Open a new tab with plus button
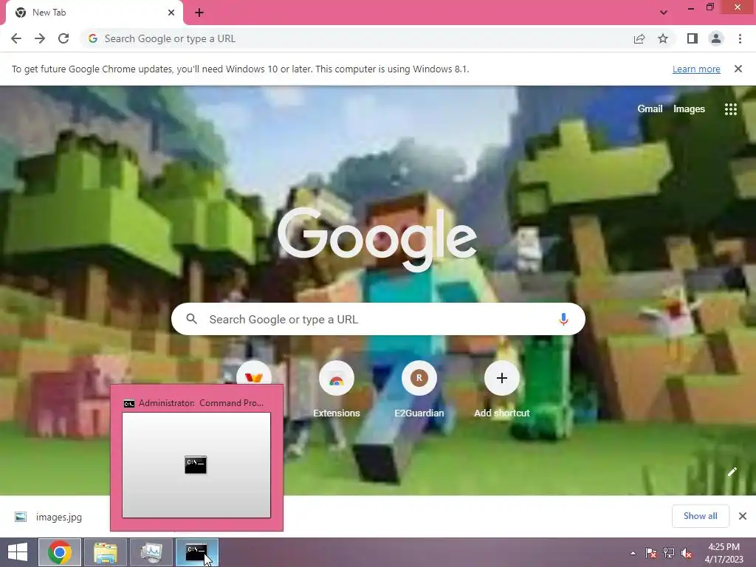Image resolution: width=756 pixels, height=567 pixels. (199, 13)
